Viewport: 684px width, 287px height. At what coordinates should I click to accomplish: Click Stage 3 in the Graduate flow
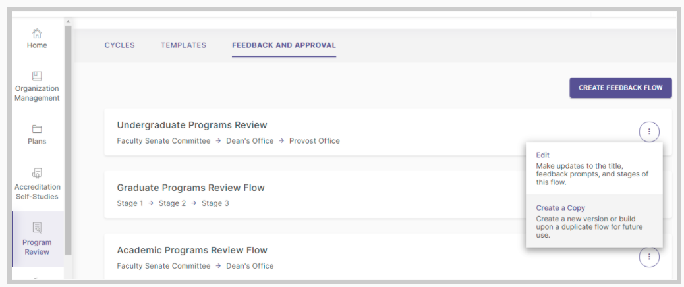[215, 203]
